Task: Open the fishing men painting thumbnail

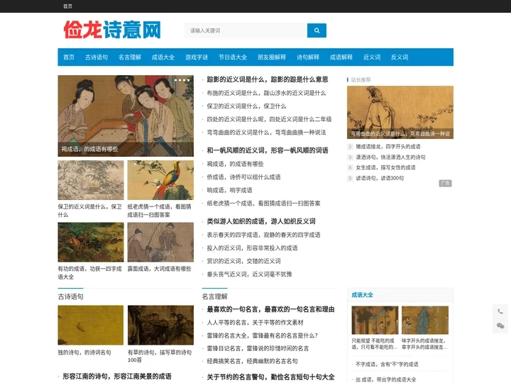Action: coord(160,243)
